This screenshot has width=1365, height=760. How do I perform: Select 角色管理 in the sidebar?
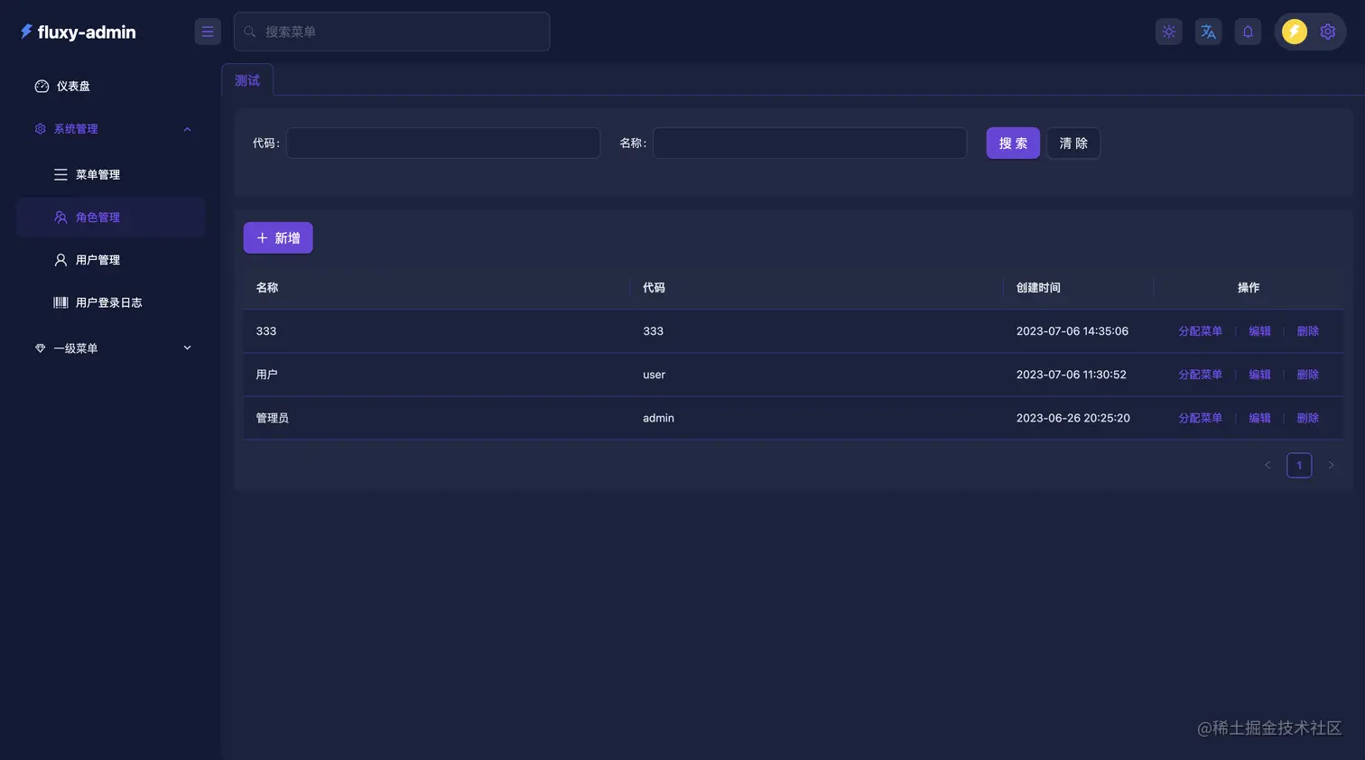click(111, 218)
